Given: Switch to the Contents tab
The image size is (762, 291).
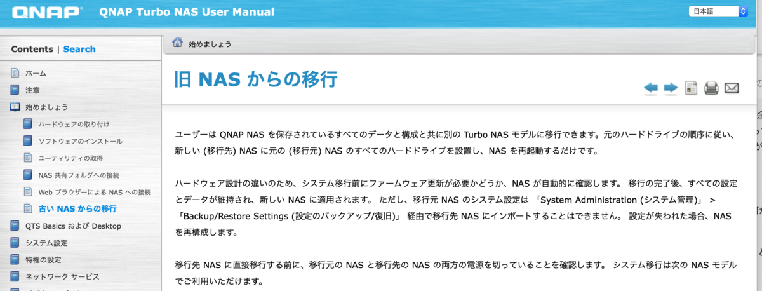Looking at the screenshot, I should point(32,49).
